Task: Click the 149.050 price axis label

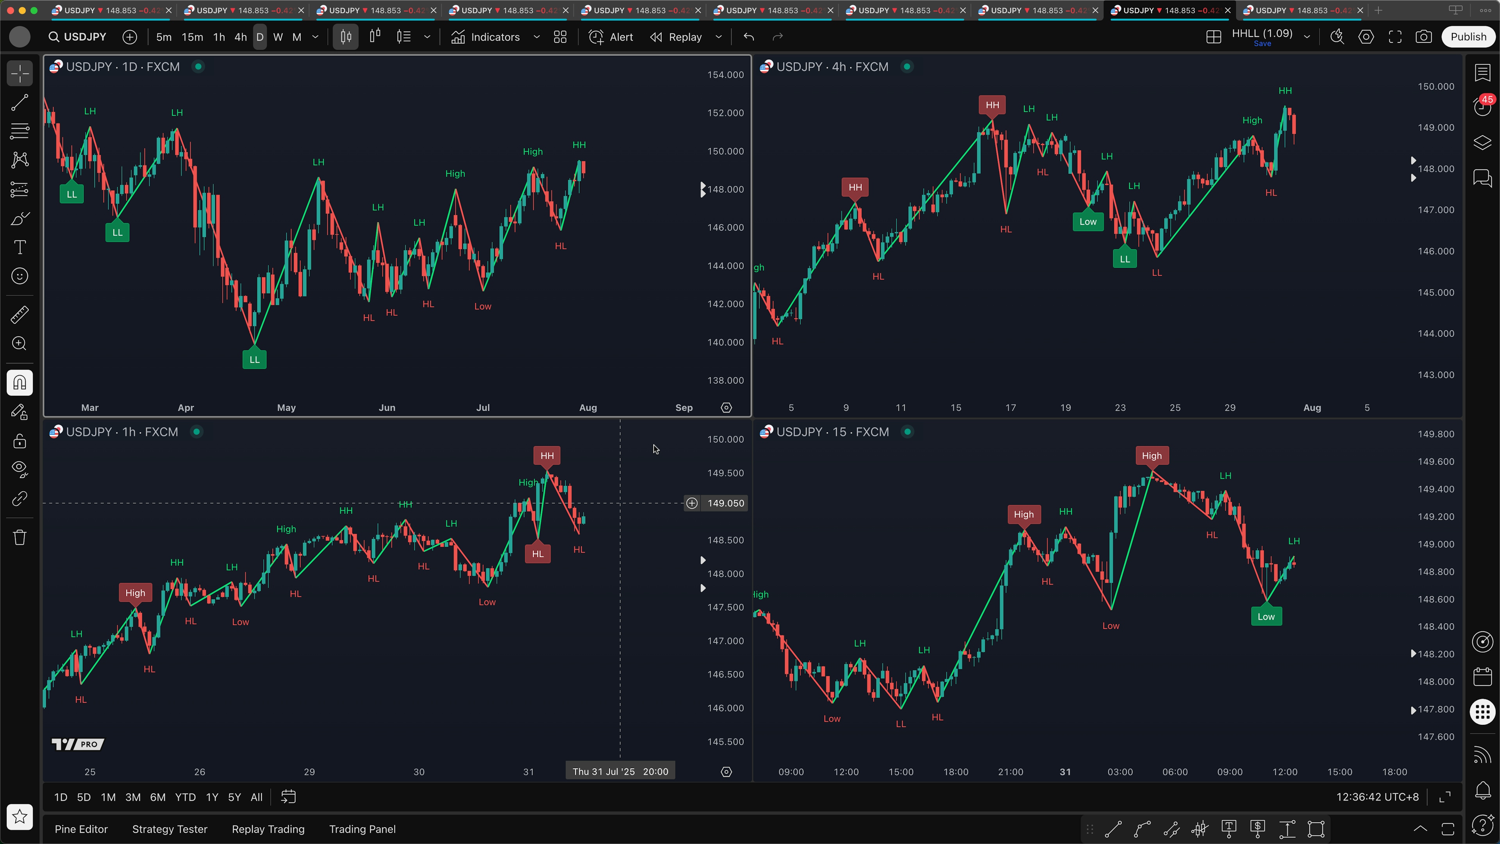Action: tap(725, 503)
